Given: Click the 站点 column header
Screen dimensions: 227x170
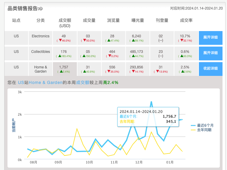Looking at the screenshot, I should click(16, 20).
